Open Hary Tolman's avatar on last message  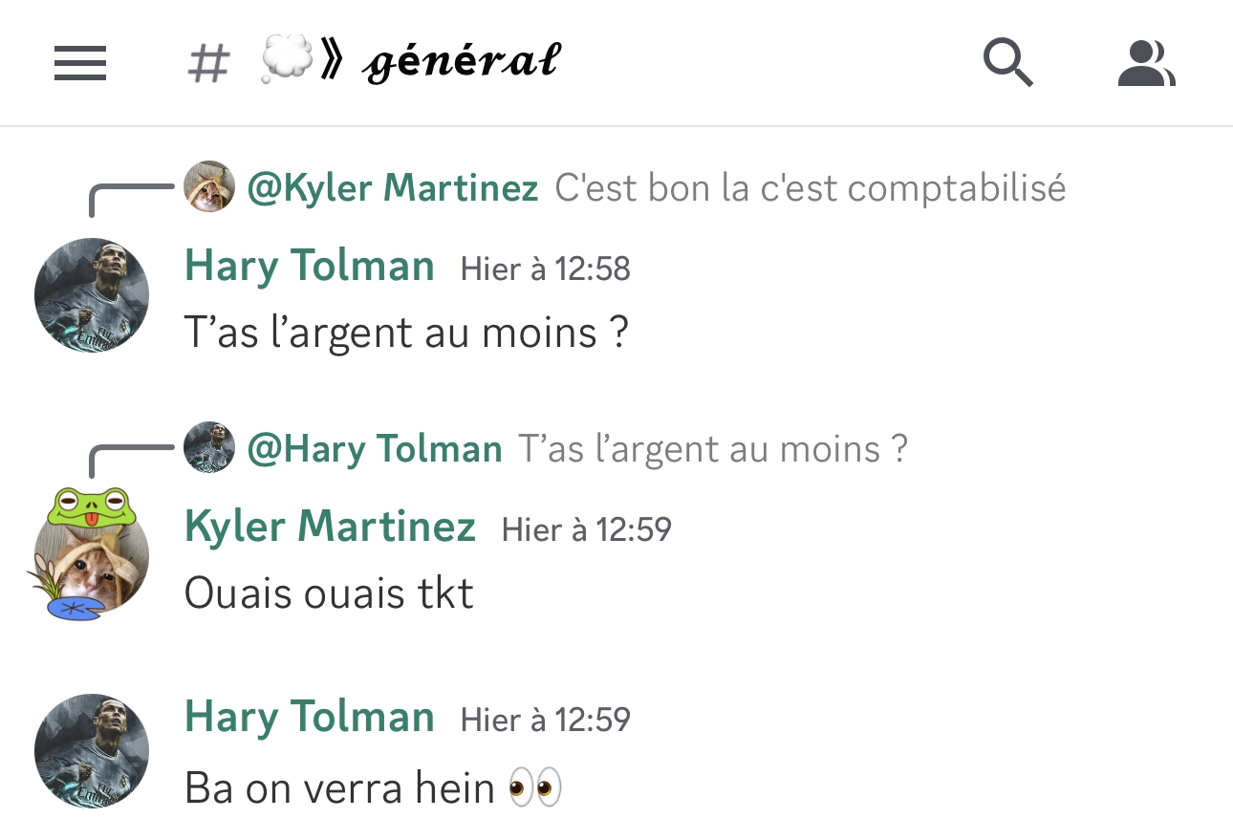[x=92, y=751]
